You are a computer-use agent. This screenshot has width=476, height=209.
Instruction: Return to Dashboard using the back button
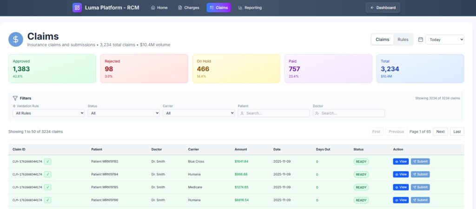[x=383, y=7]
